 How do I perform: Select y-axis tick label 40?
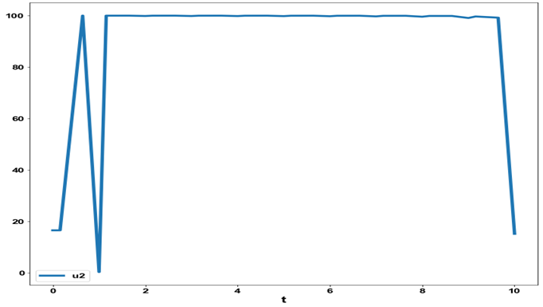coord(18,171)
